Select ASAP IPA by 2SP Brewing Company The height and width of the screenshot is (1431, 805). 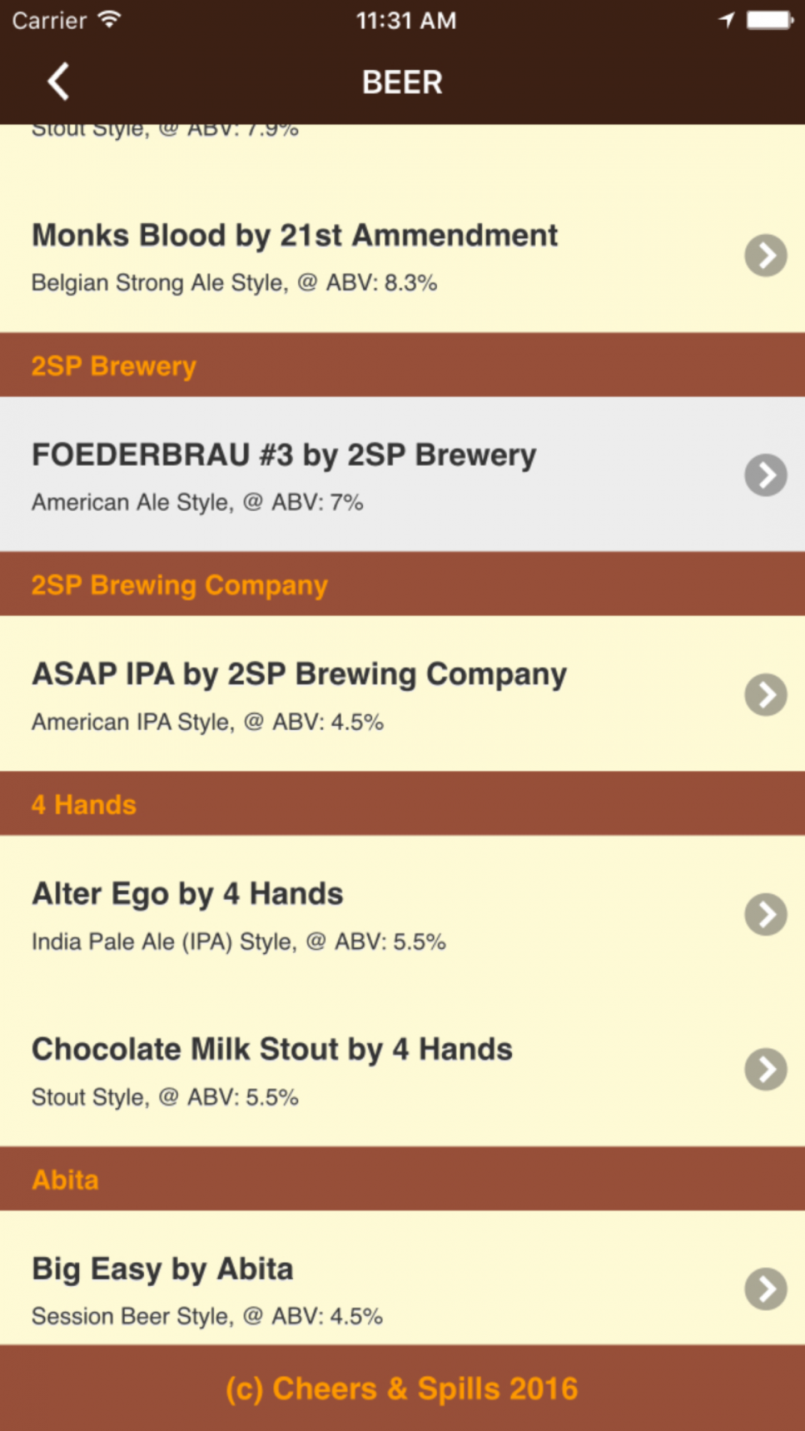402,694
